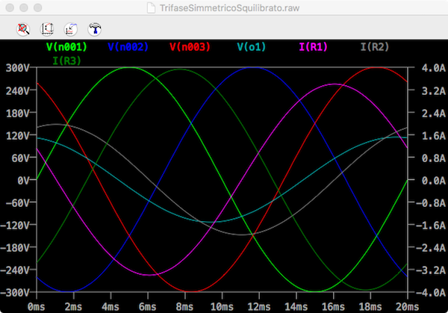Open the hammer control panel icon
448x313 pixels.
[x=95, y=29]
